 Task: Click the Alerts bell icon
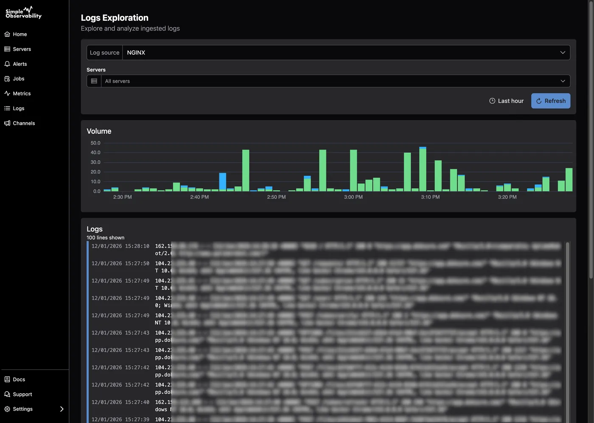[7, 64]
